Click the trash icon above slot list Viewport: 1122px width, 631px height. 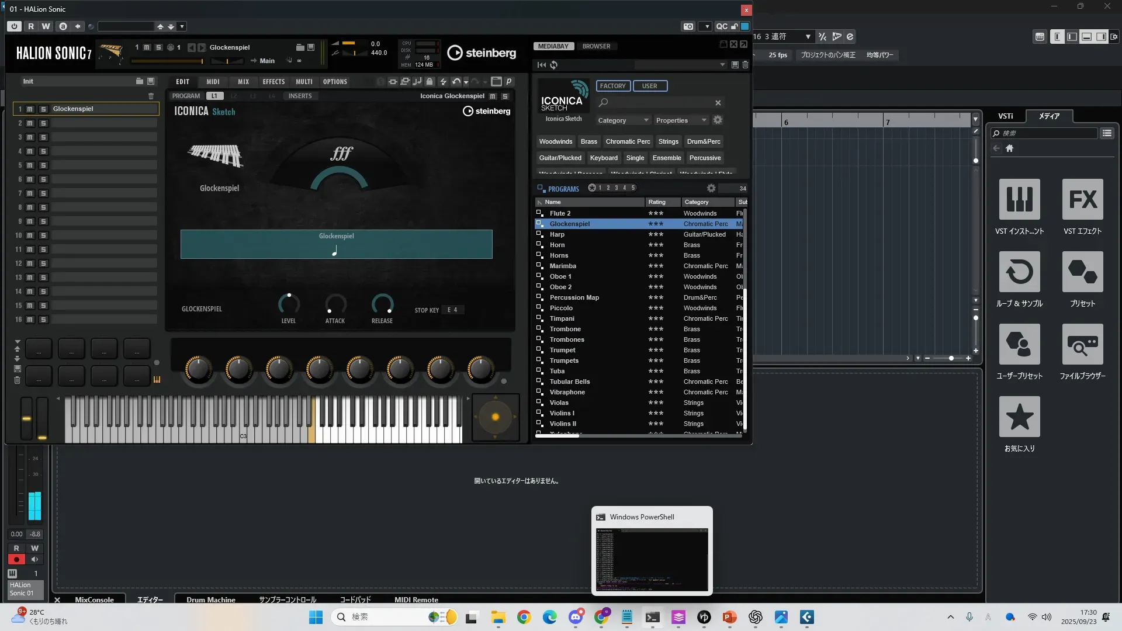coord(151,96)
